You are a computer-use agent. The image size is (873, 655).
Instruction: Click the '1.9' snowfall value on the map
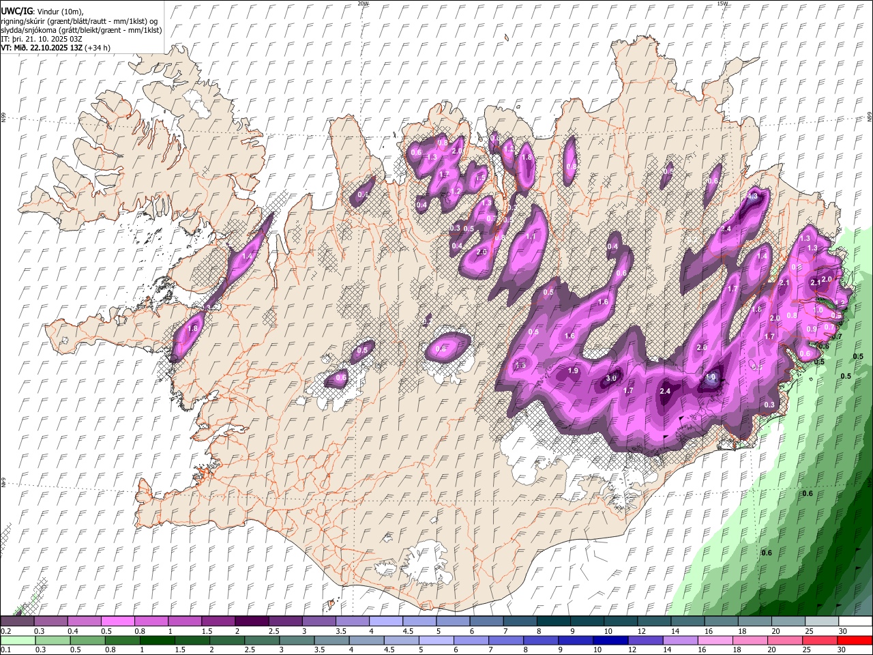[574, 370]
